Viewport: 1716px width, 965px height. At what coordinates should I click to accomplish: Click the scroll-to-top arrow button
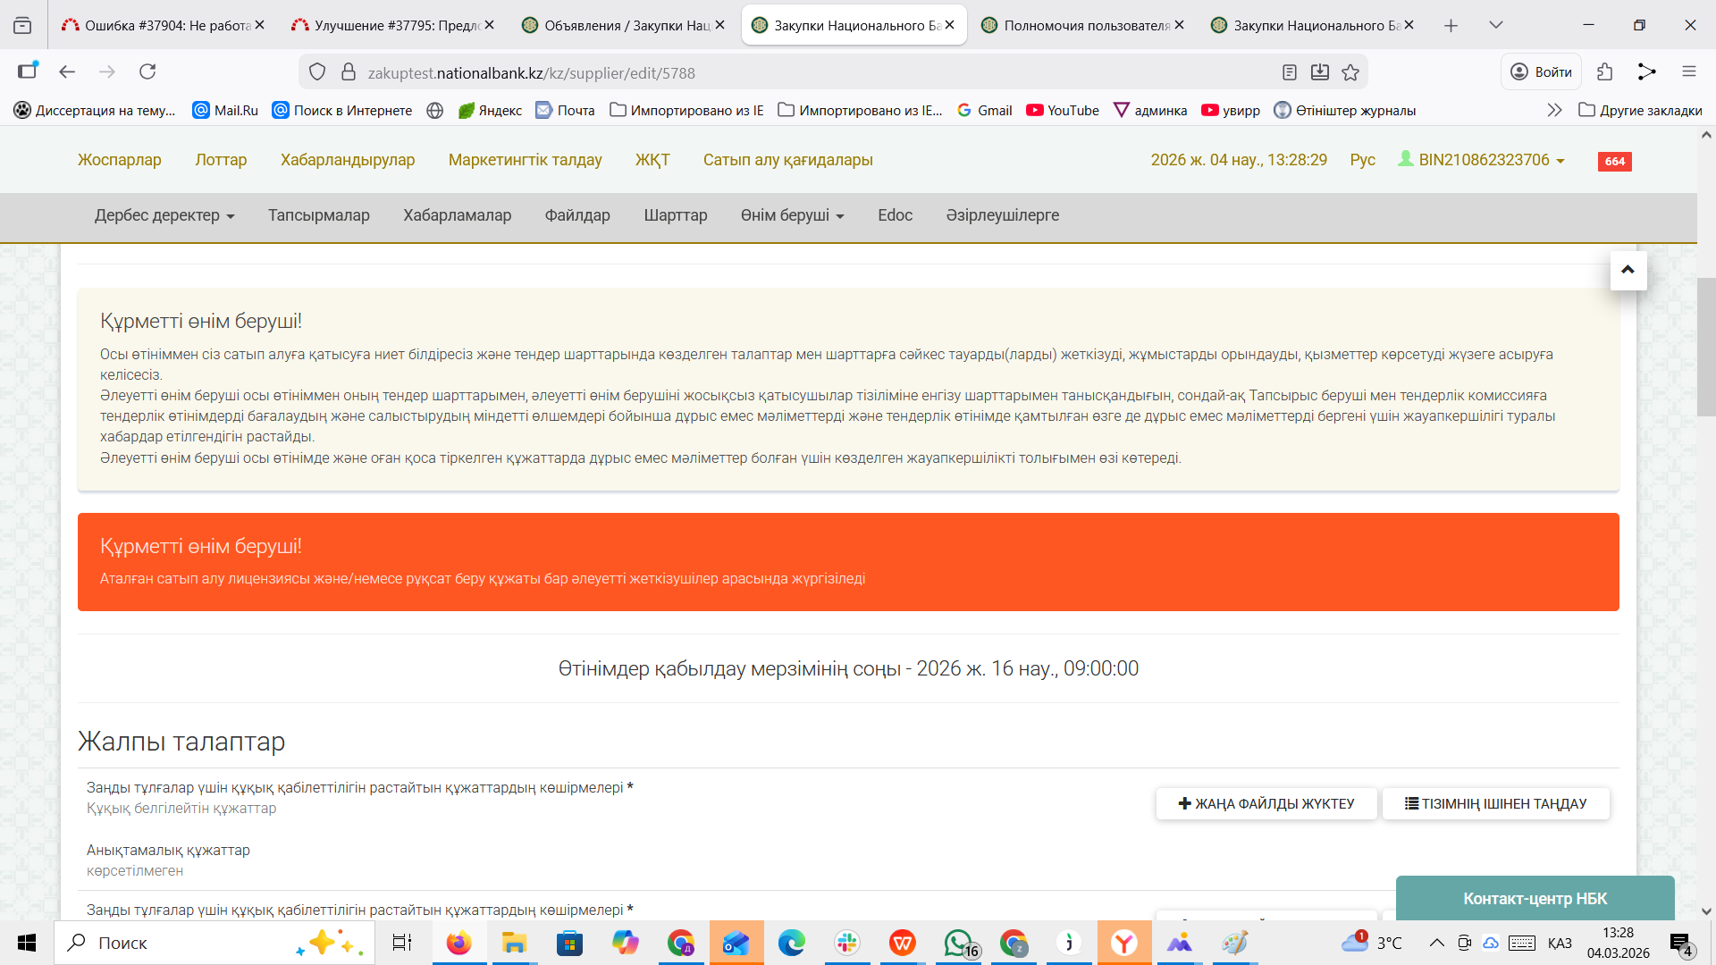[1628, 270]
